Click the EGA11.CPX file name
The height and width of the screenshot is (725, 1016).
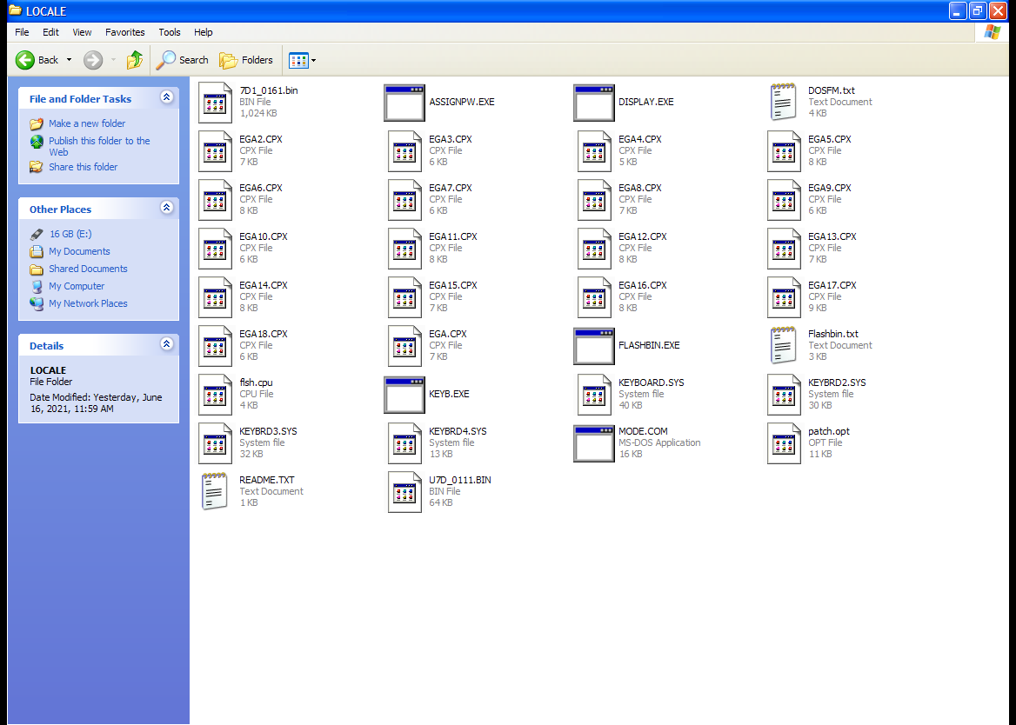pyautogui.click(x=453, y=237)
